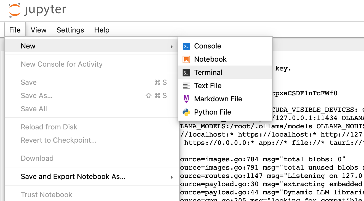Click the orange Notebook icon
The width and height of the screenshot is (364, 201).
click(186, 59)
